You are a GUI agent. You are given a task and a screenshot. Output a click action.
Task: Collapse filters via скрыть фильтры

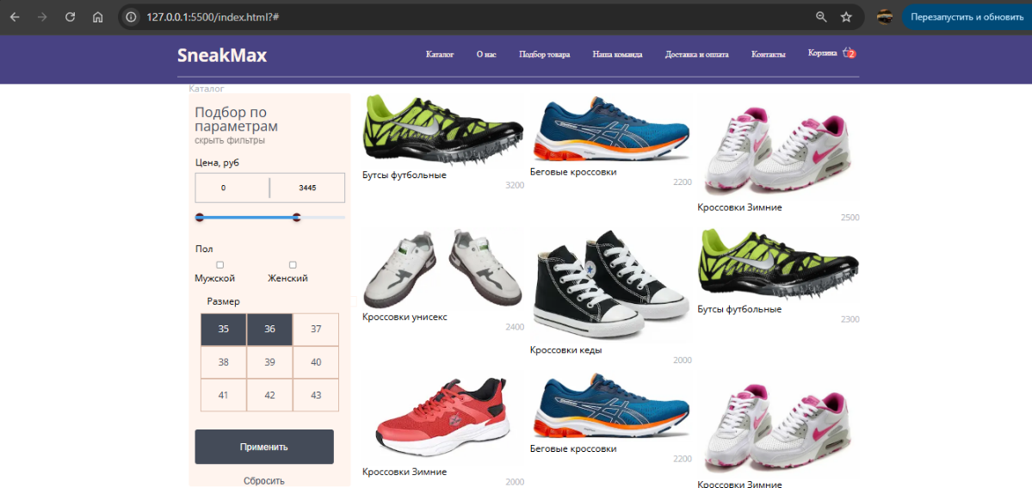coord(230,140)
